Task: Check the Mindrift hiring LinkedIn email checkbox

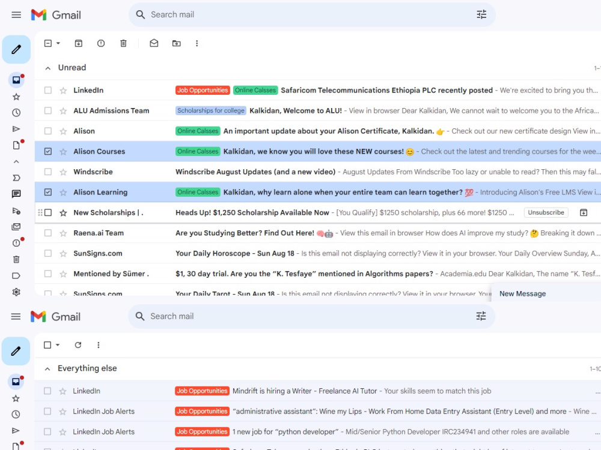Action: pyautogui.click(x=47, y=391)
